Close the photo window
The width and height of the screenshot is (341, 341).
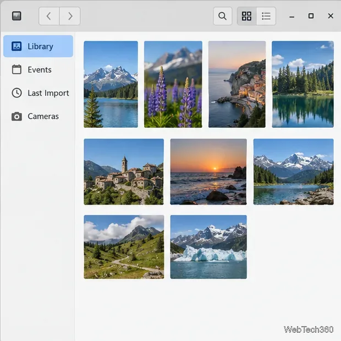pos(331,16)
